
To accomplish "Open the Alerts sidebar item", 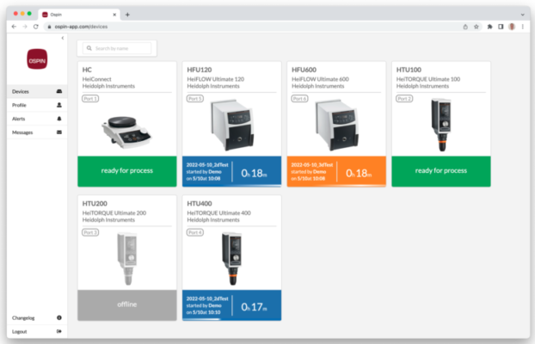I will click(x=37, y=119).
